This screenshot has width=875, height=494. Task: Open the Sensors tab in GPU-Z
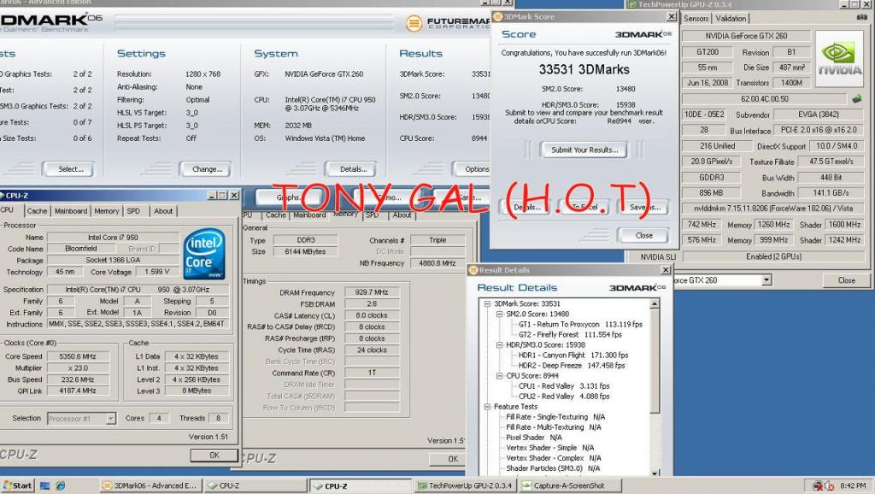(x=696, y=19)
